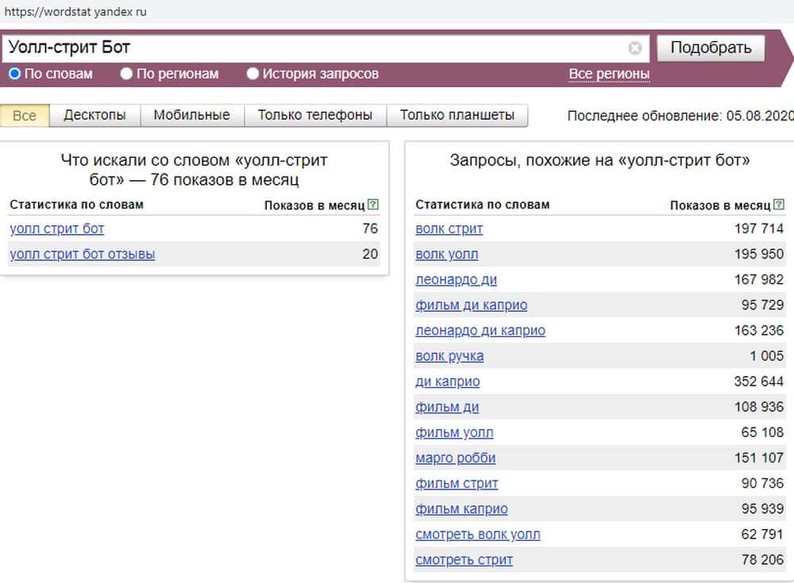The width and height of the screenshot is (794, 583).
Task: Open the 'смотреть стрит' query link
Action: coord(464,560)
